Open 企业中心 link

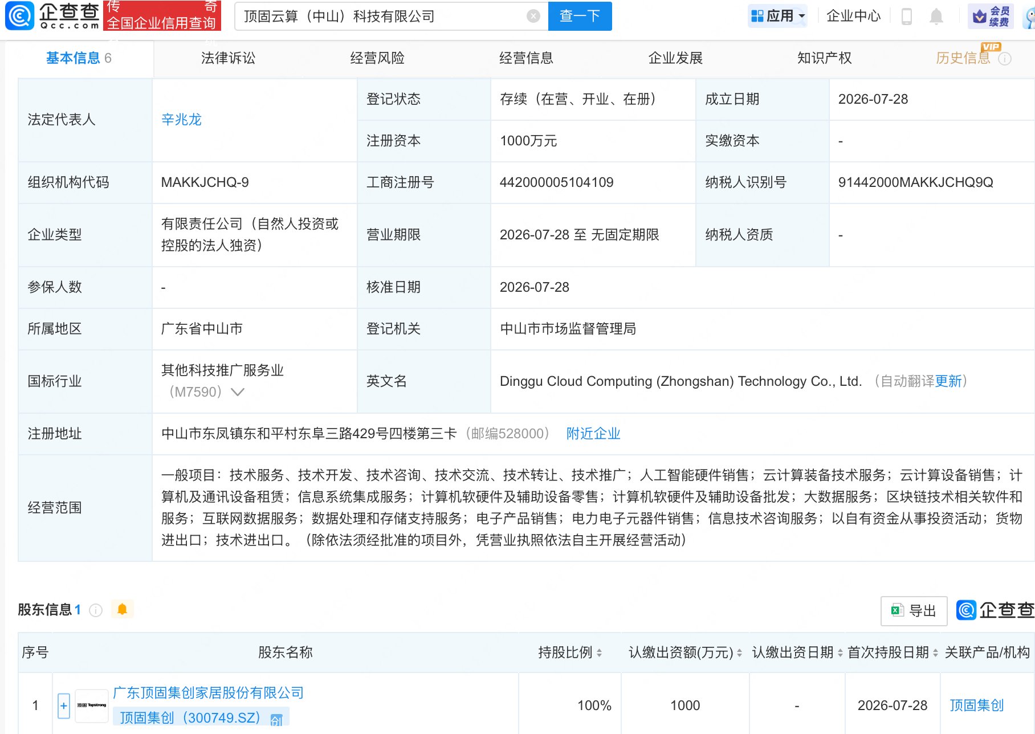[x=853, y=16]
